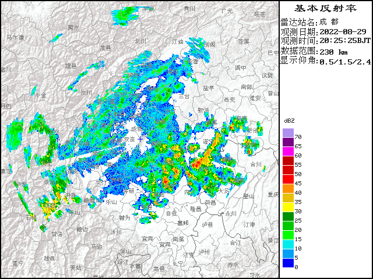Click the 阆中 label on the map

(241, 67)
